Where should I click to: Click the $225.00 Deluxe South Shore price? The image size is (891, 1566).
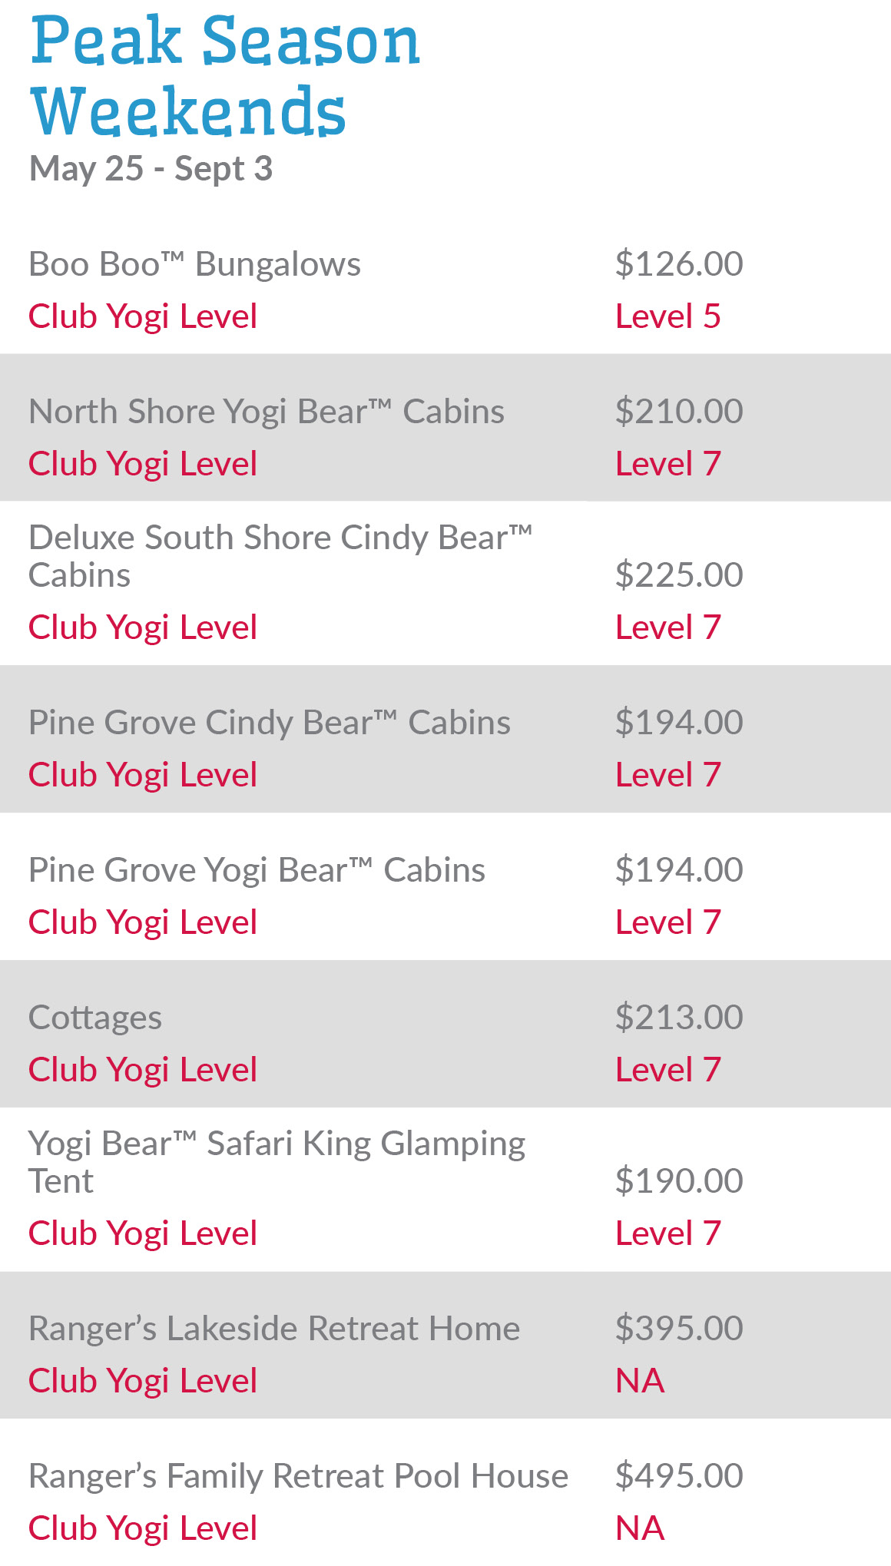pos(679,575)
